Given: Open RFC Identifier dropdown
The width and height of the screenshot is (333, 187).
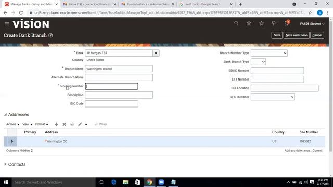Looking at the screenshot, I should [x=273, y=97].
